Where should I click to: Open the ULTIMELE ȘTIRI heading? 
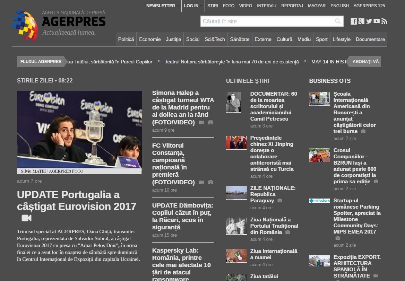(x=248, y=81)
